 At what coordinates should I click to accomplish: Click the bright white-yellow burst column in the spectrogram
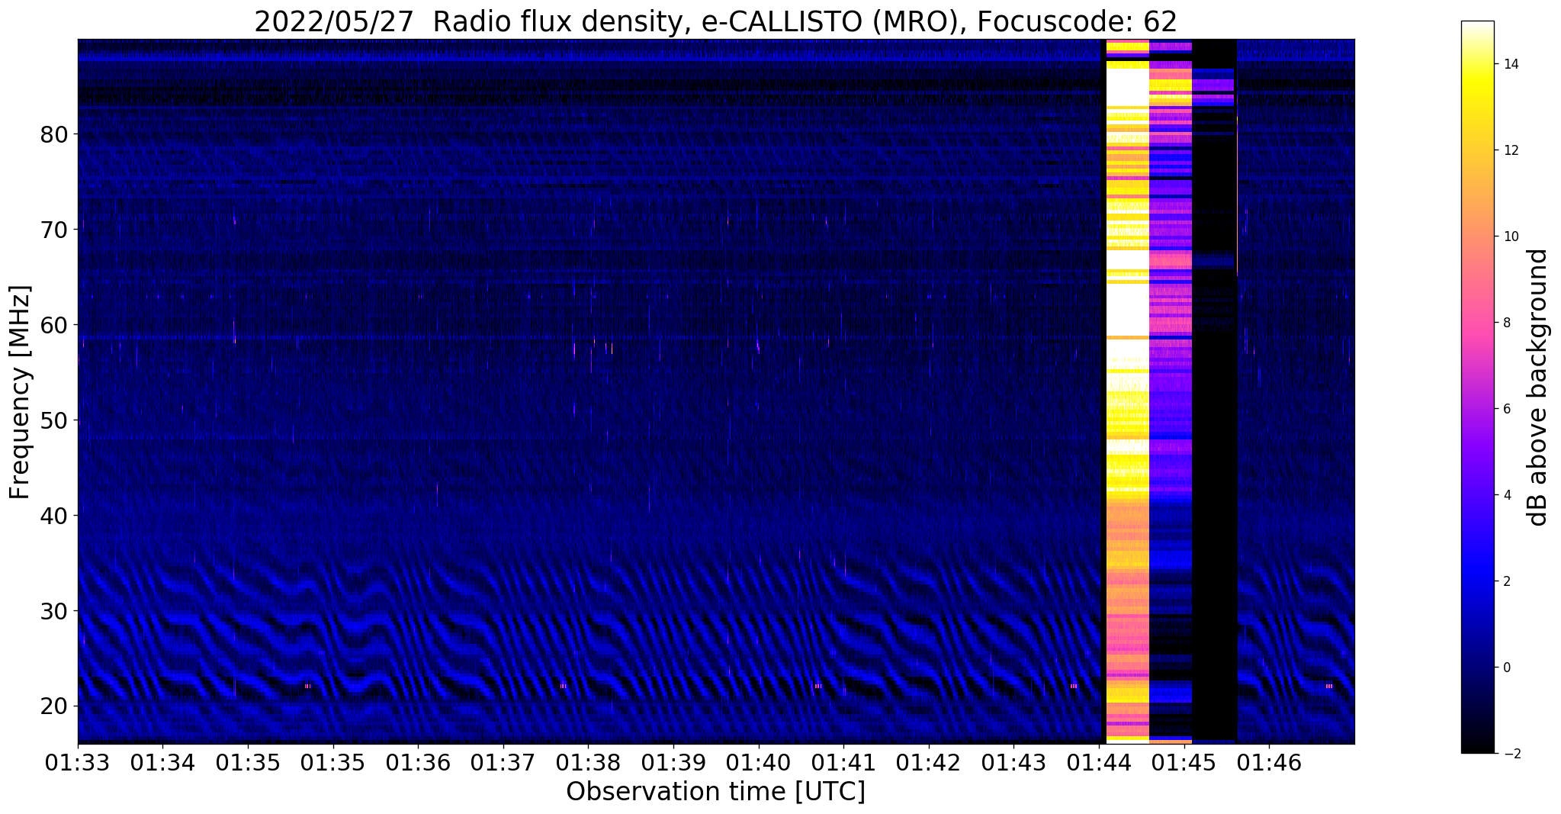click(x=1127, y=391)
